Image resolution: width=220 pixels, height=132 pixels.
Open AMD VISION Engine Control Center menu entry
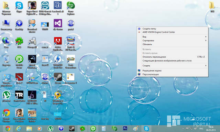click(173, 32)
